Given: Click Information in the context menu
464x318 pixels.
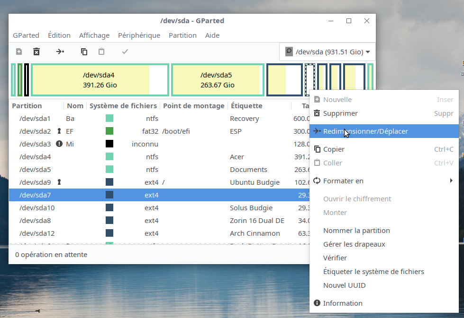Looking at the screenshot, I should coord(342,303).
